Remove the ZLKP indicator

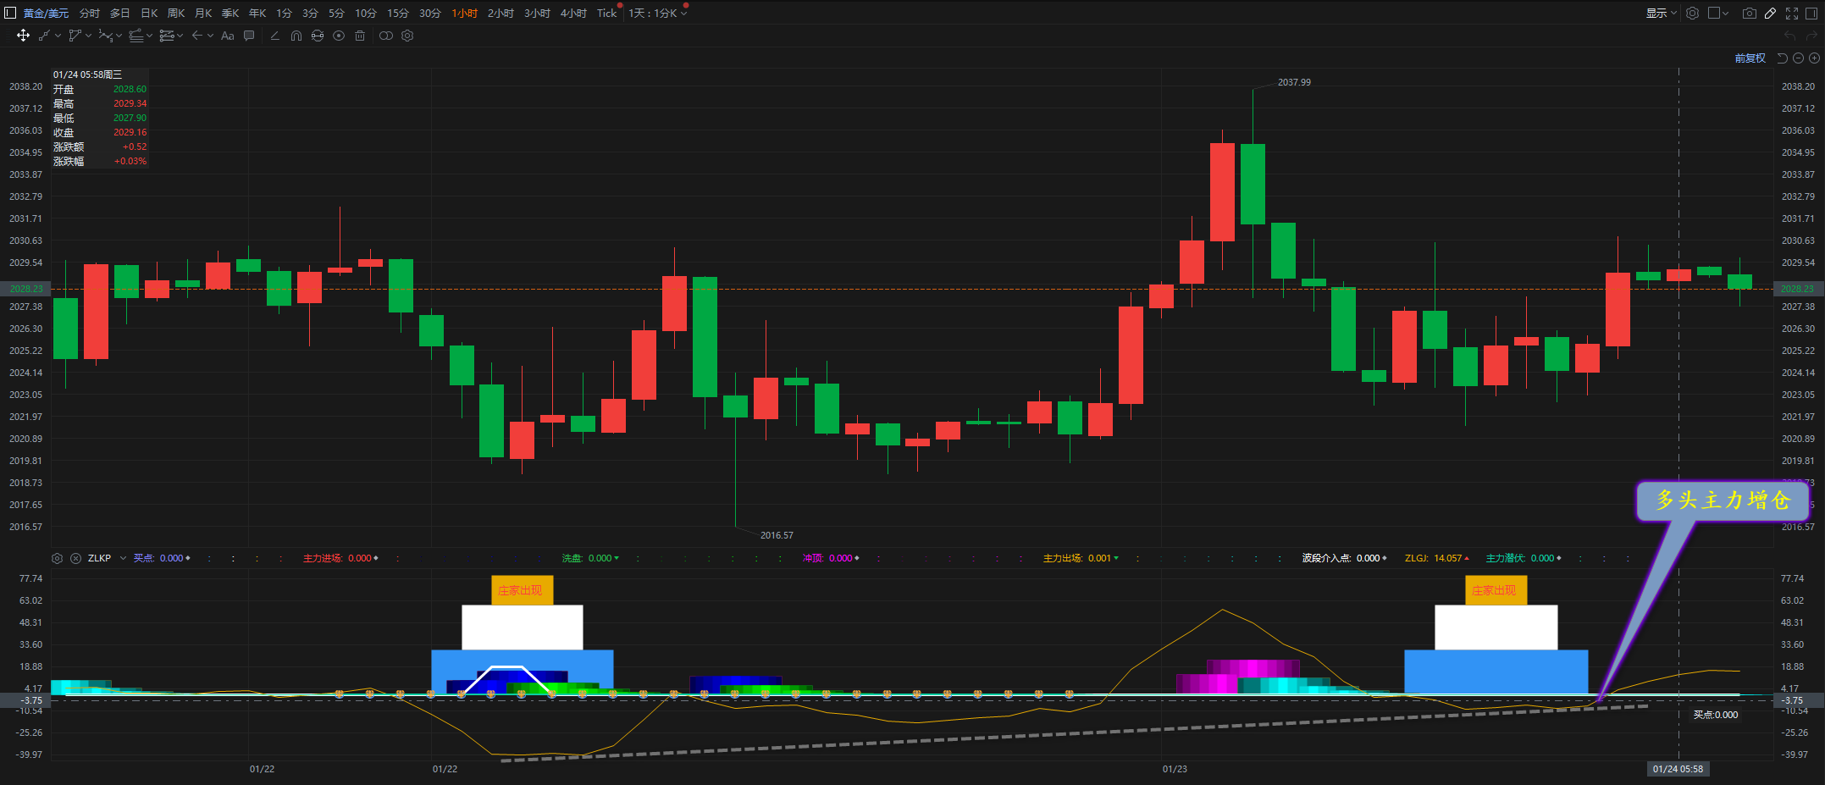point(75,558)
